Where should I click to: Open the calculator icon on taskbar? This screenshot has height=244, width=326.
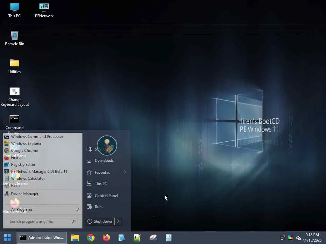(x=169, y=238)
